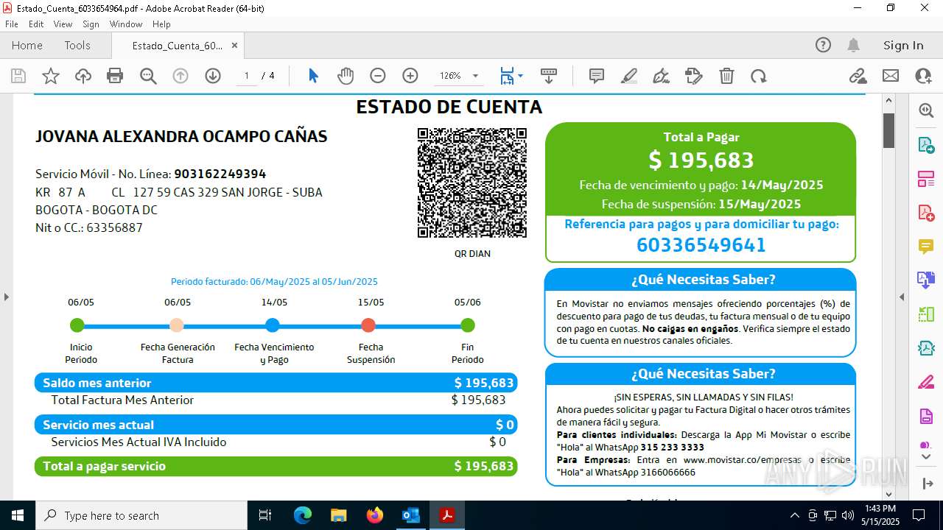Image resolution: width=943 pixels, height=530 pixels.
Task: Open the search document tool in right pane
Action: point(926,110)
